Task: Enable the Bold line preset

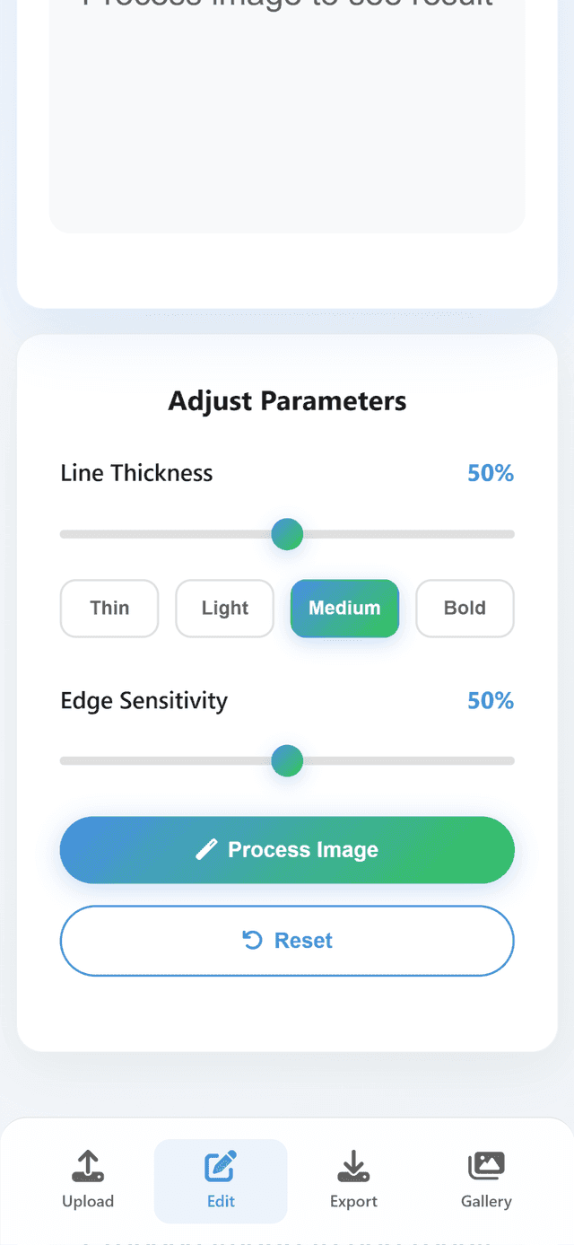Action: pos(465,609)
